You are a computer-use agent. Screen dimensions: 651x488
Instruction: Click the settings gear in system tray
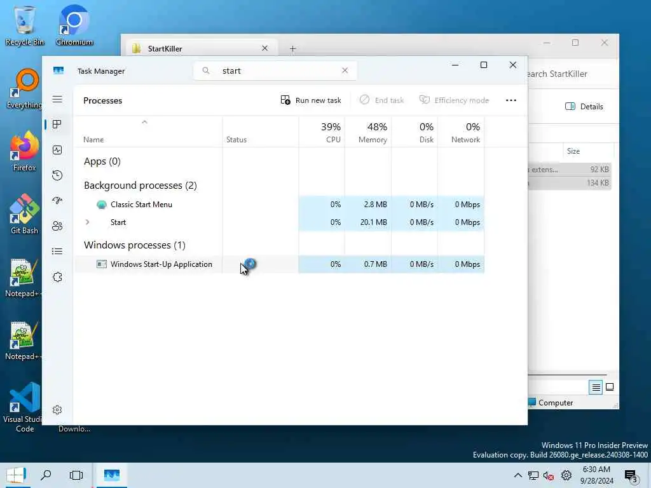(x=566, y=475)
